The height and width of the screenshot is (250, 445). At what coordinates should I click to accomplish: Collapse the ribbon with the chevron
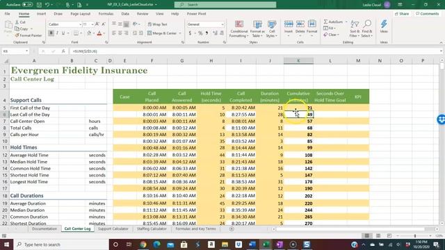(x=441, y=42)
